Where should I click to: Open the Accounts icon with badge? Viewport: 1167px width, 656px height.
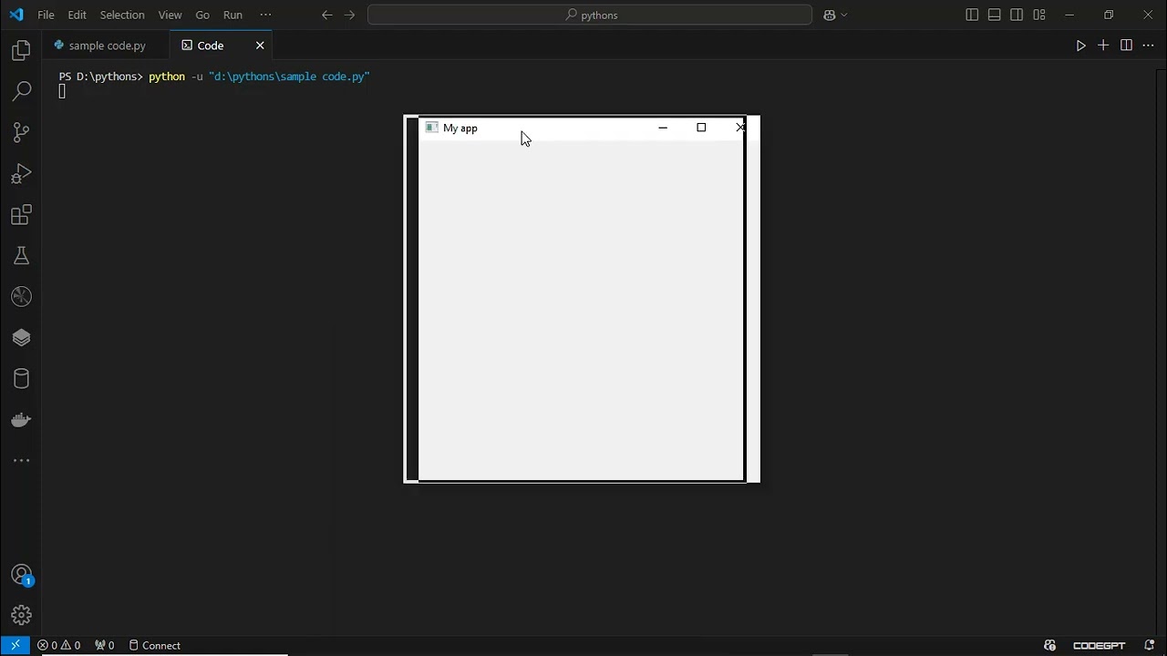tap(21, 575)
